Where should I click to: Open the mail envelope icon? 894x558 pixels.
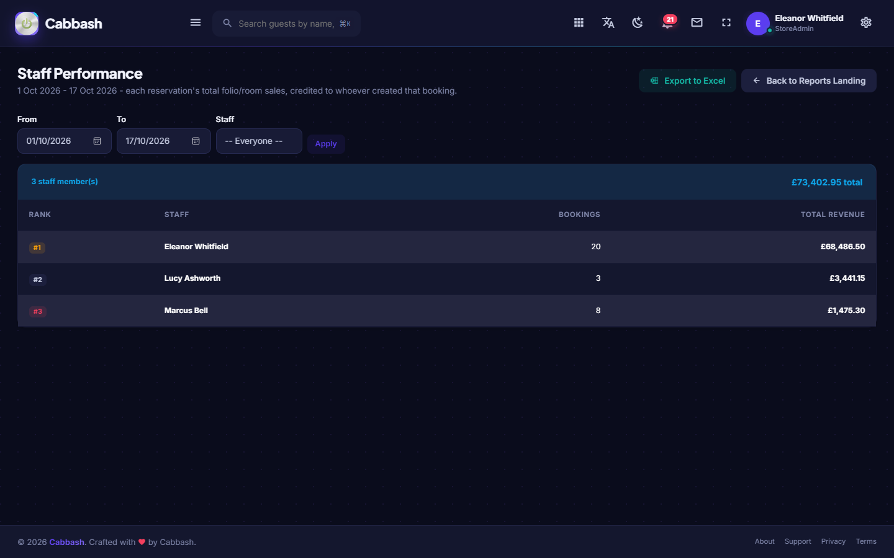pos(697,23)
